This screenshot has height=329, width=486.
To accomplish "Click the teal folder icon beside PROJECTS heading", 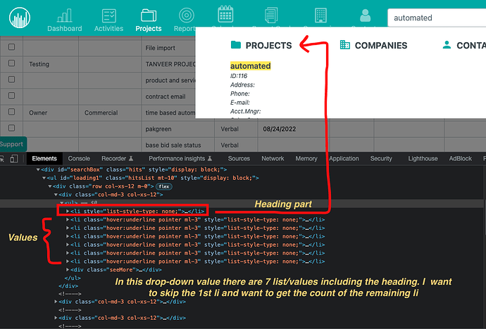I will click(x=236, y=45).
